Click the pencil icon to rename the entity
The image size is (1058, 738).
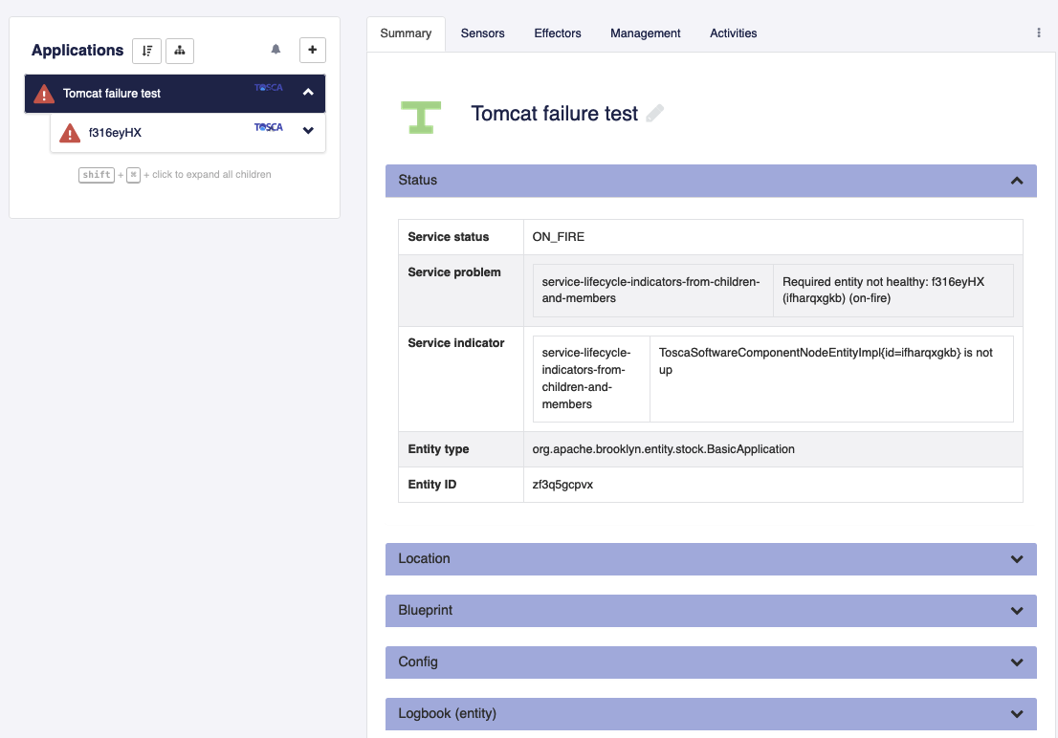654,114
